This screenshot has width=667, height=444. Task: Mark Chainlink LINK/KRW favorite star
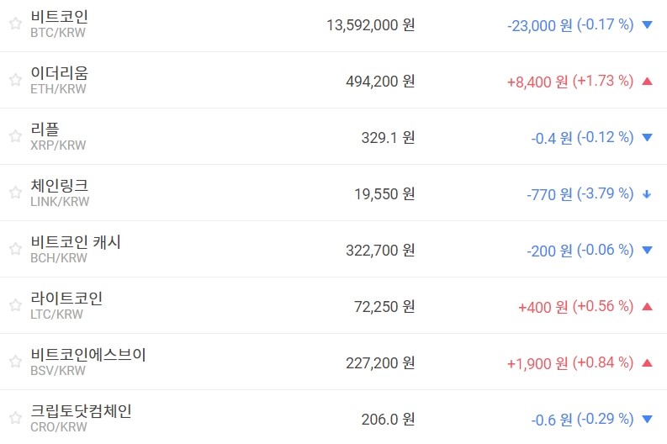tap(15, 193)
